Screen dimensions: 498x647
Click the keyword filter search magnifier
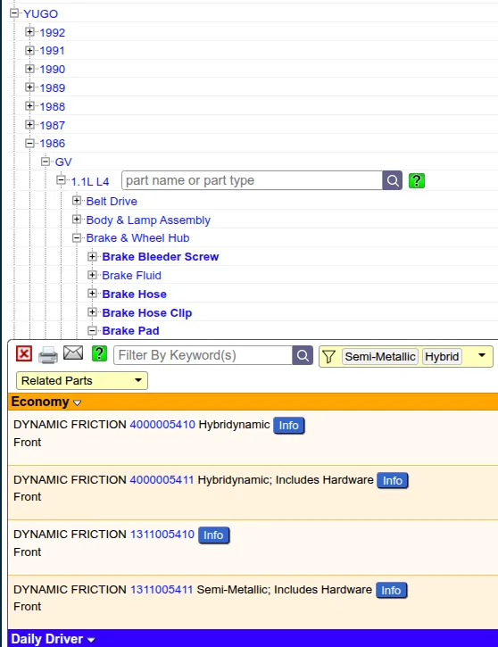303,355
